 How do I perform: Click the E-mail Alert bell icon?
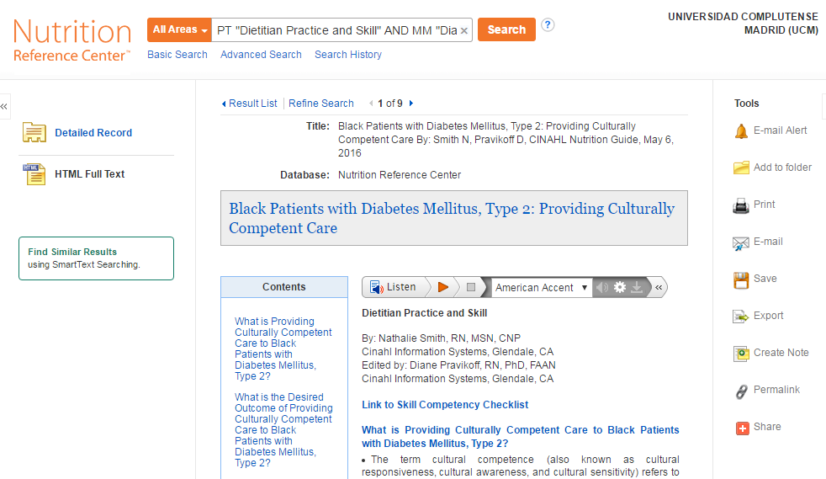tap(741, 130)
